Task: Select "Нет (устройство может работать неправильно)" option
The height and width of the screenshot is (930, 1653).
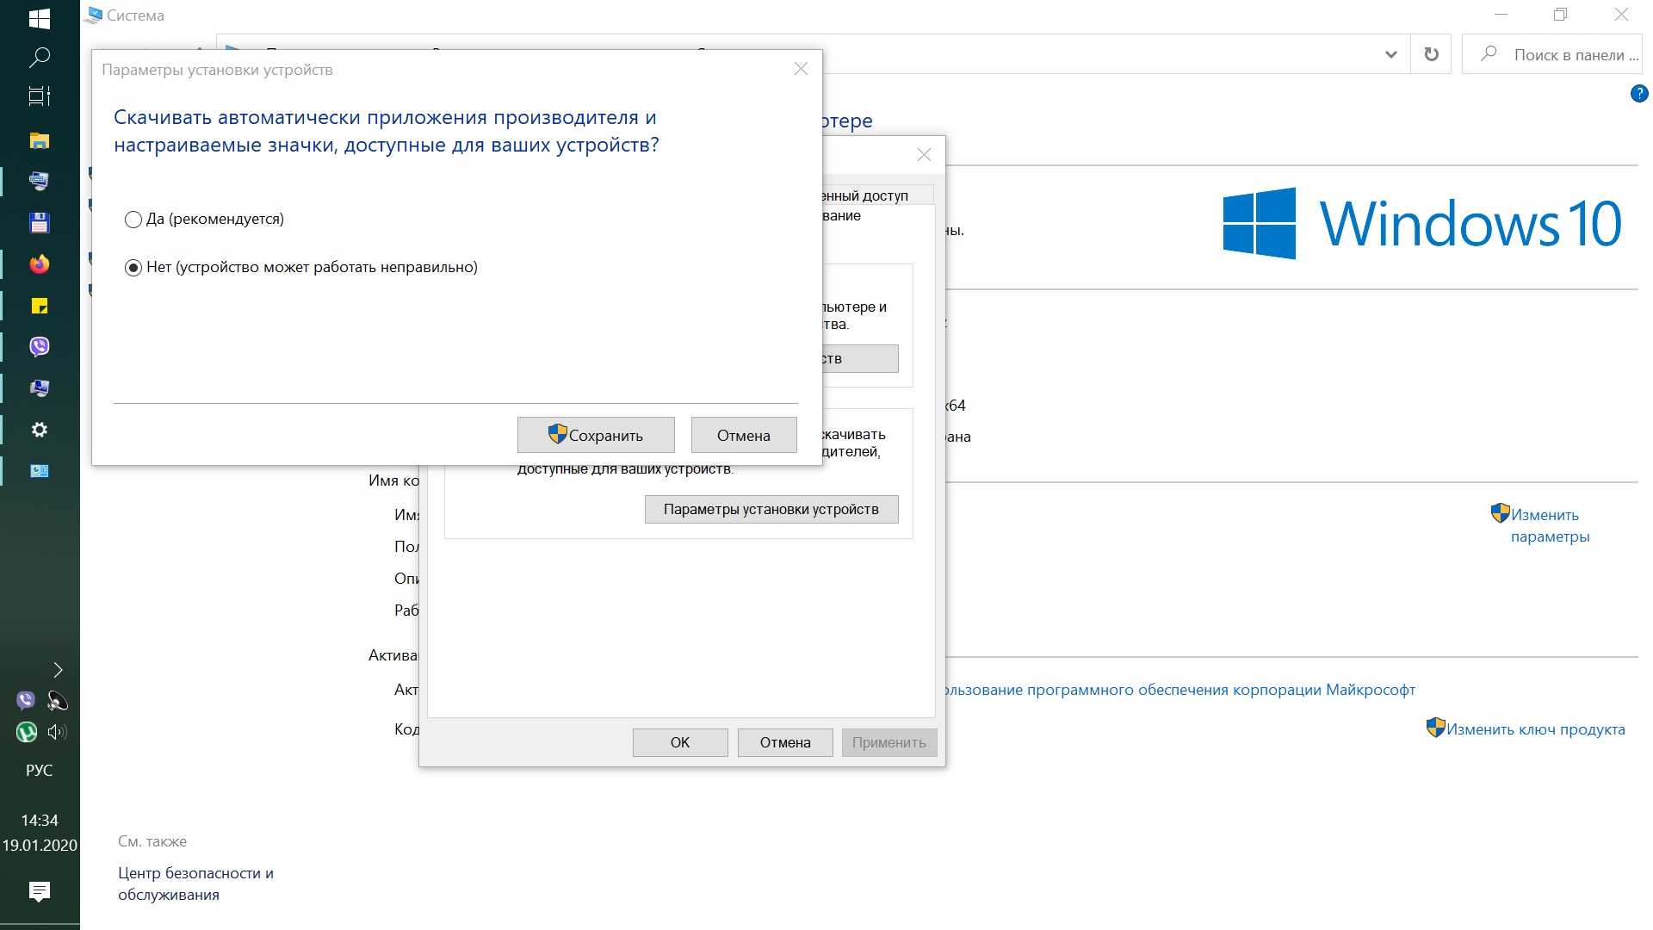Action: (x=133, y=268)
